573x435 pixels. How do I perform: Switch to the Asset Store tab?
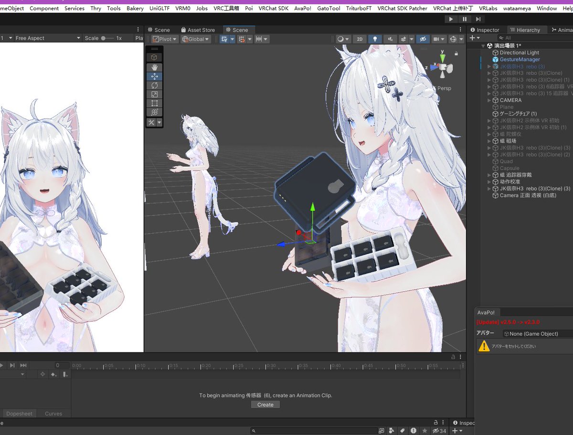point(197,30)
